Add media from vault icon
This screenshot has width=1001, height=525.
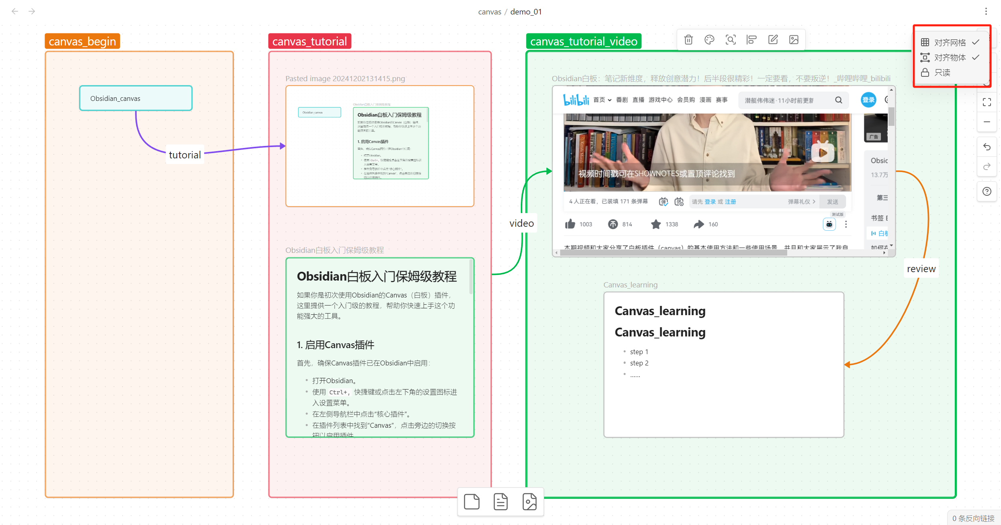pyautogui.click(x=529, y=502)
